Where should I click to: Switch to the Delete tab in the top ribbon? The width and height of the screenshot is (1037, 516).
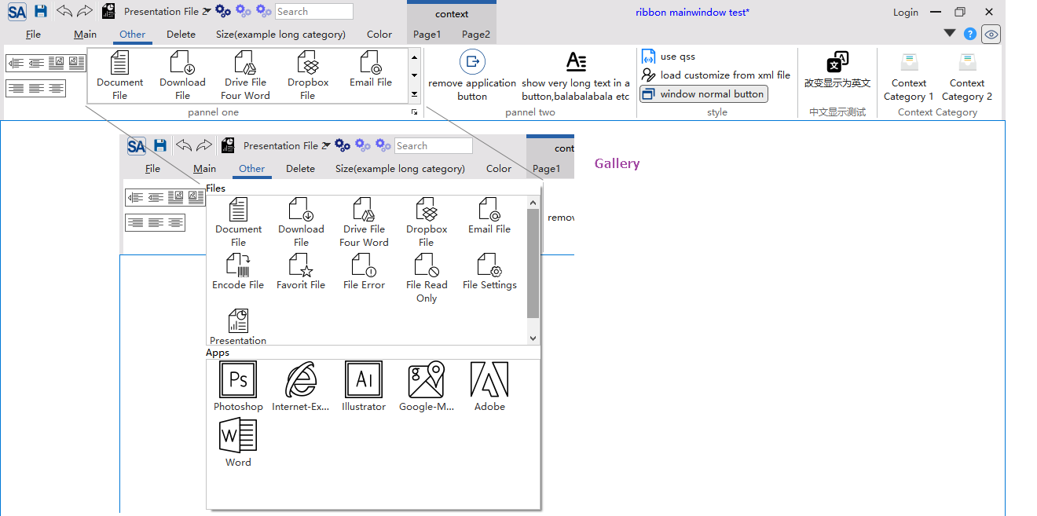[x=181, y=34]
